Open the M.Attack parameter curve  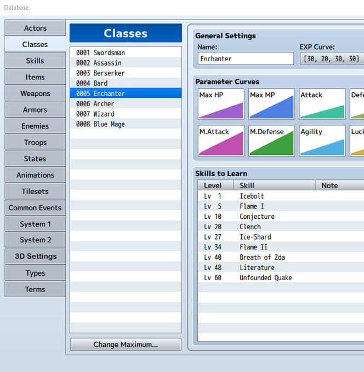221,141
